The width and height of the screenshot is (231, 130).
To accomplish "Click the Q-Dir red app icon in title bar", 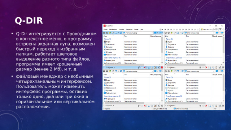I will [x=105, y=26].
